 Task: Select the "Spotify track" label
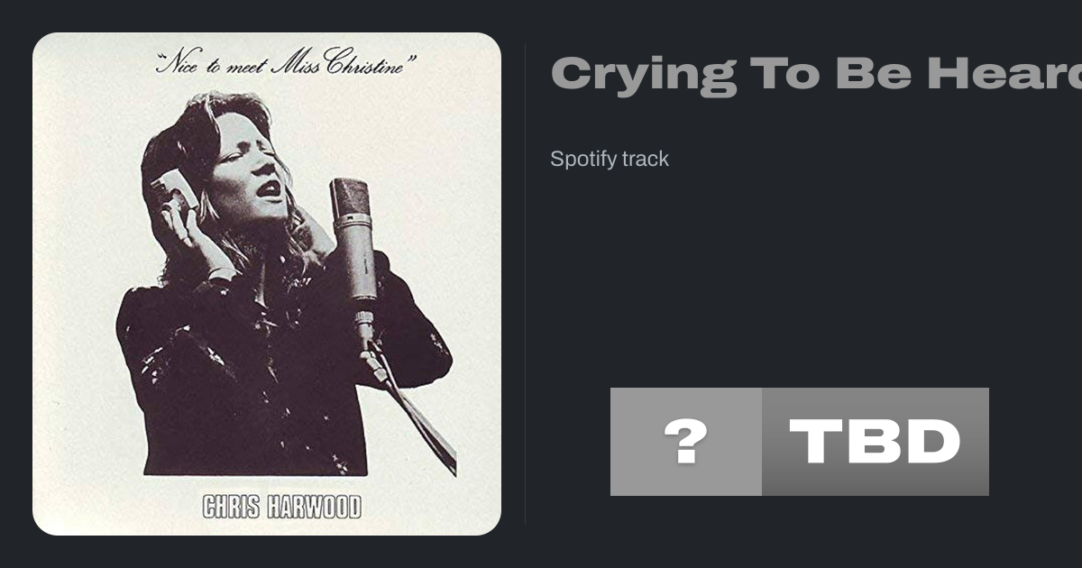click(x=610, y=160)
